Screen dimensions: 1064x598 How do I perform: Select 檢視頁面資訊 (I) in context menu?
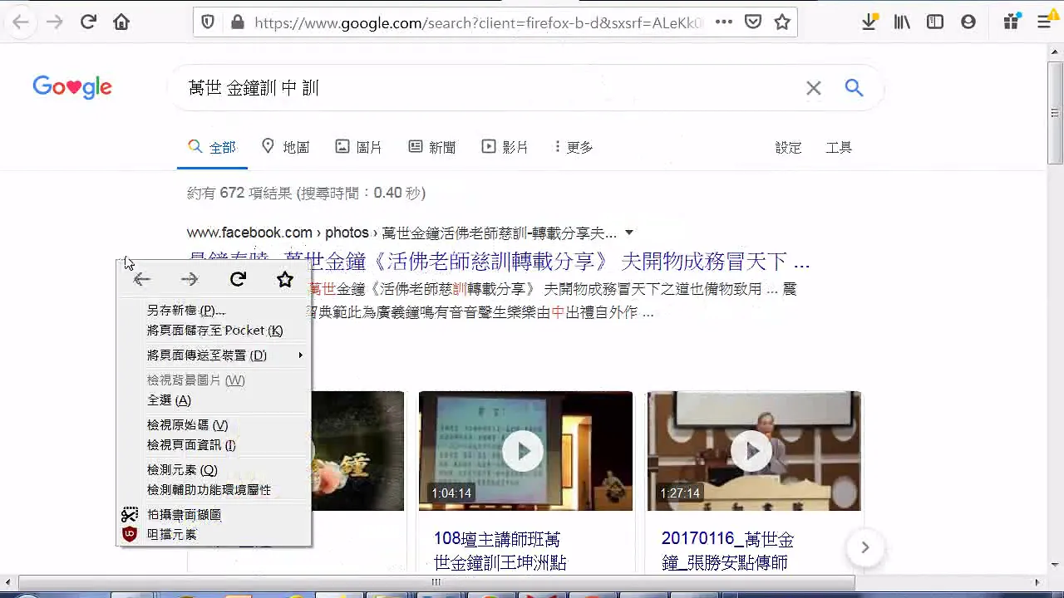pos(214,445)
